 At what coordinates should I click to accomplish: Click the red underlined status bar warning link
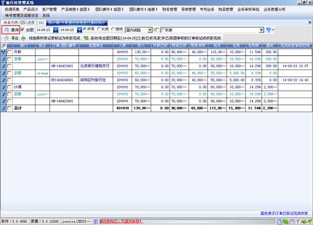point(121,222)
